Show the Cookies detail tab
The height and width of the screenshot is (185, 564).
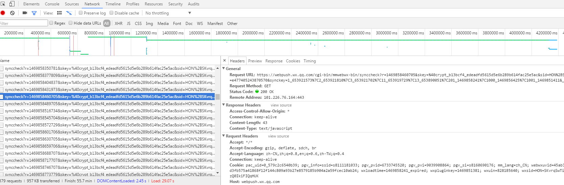click(x=293, y=61)
